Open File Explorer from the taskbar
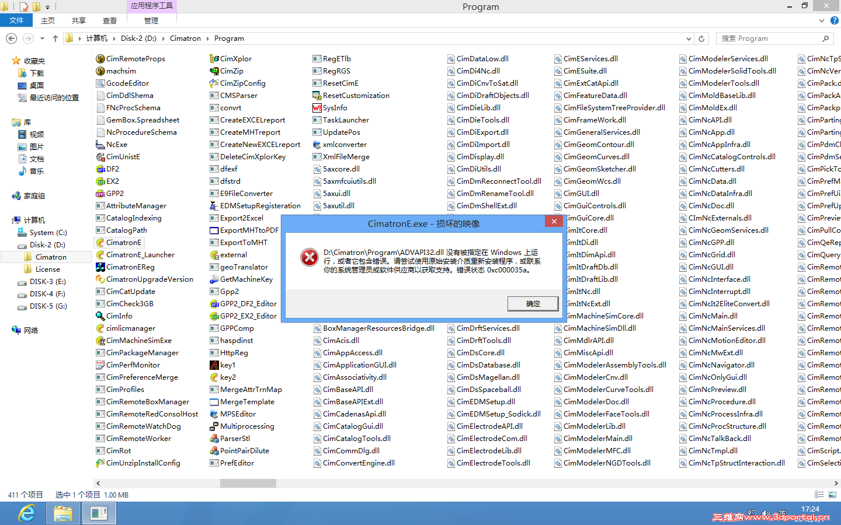This screenshot has width=841, height=525. click(63, 513)
